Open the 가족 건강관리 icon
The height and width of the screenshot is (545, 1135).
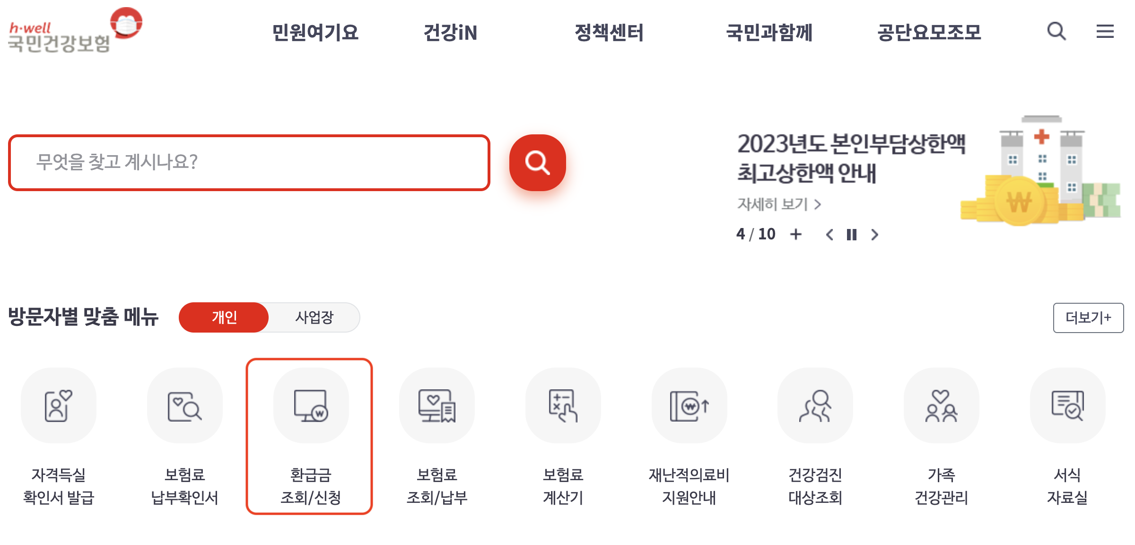[x=941, y=406]
